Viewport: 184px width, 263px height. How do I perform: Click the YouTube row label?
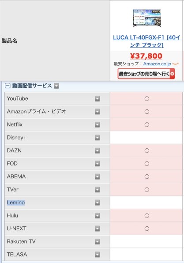pyautogui.click(x=18, y=99)
